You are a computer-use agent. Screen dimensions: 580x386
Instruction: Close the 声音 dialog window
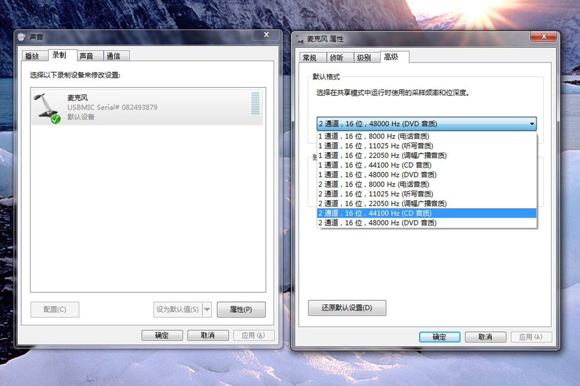click(x=266, y=35)
